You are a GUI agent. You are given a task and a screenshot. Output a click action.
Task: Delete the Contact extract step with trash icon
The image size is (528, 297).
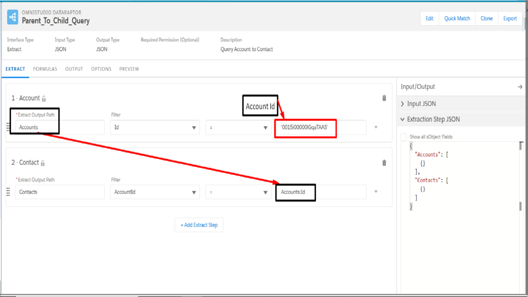tap(384, 162)
